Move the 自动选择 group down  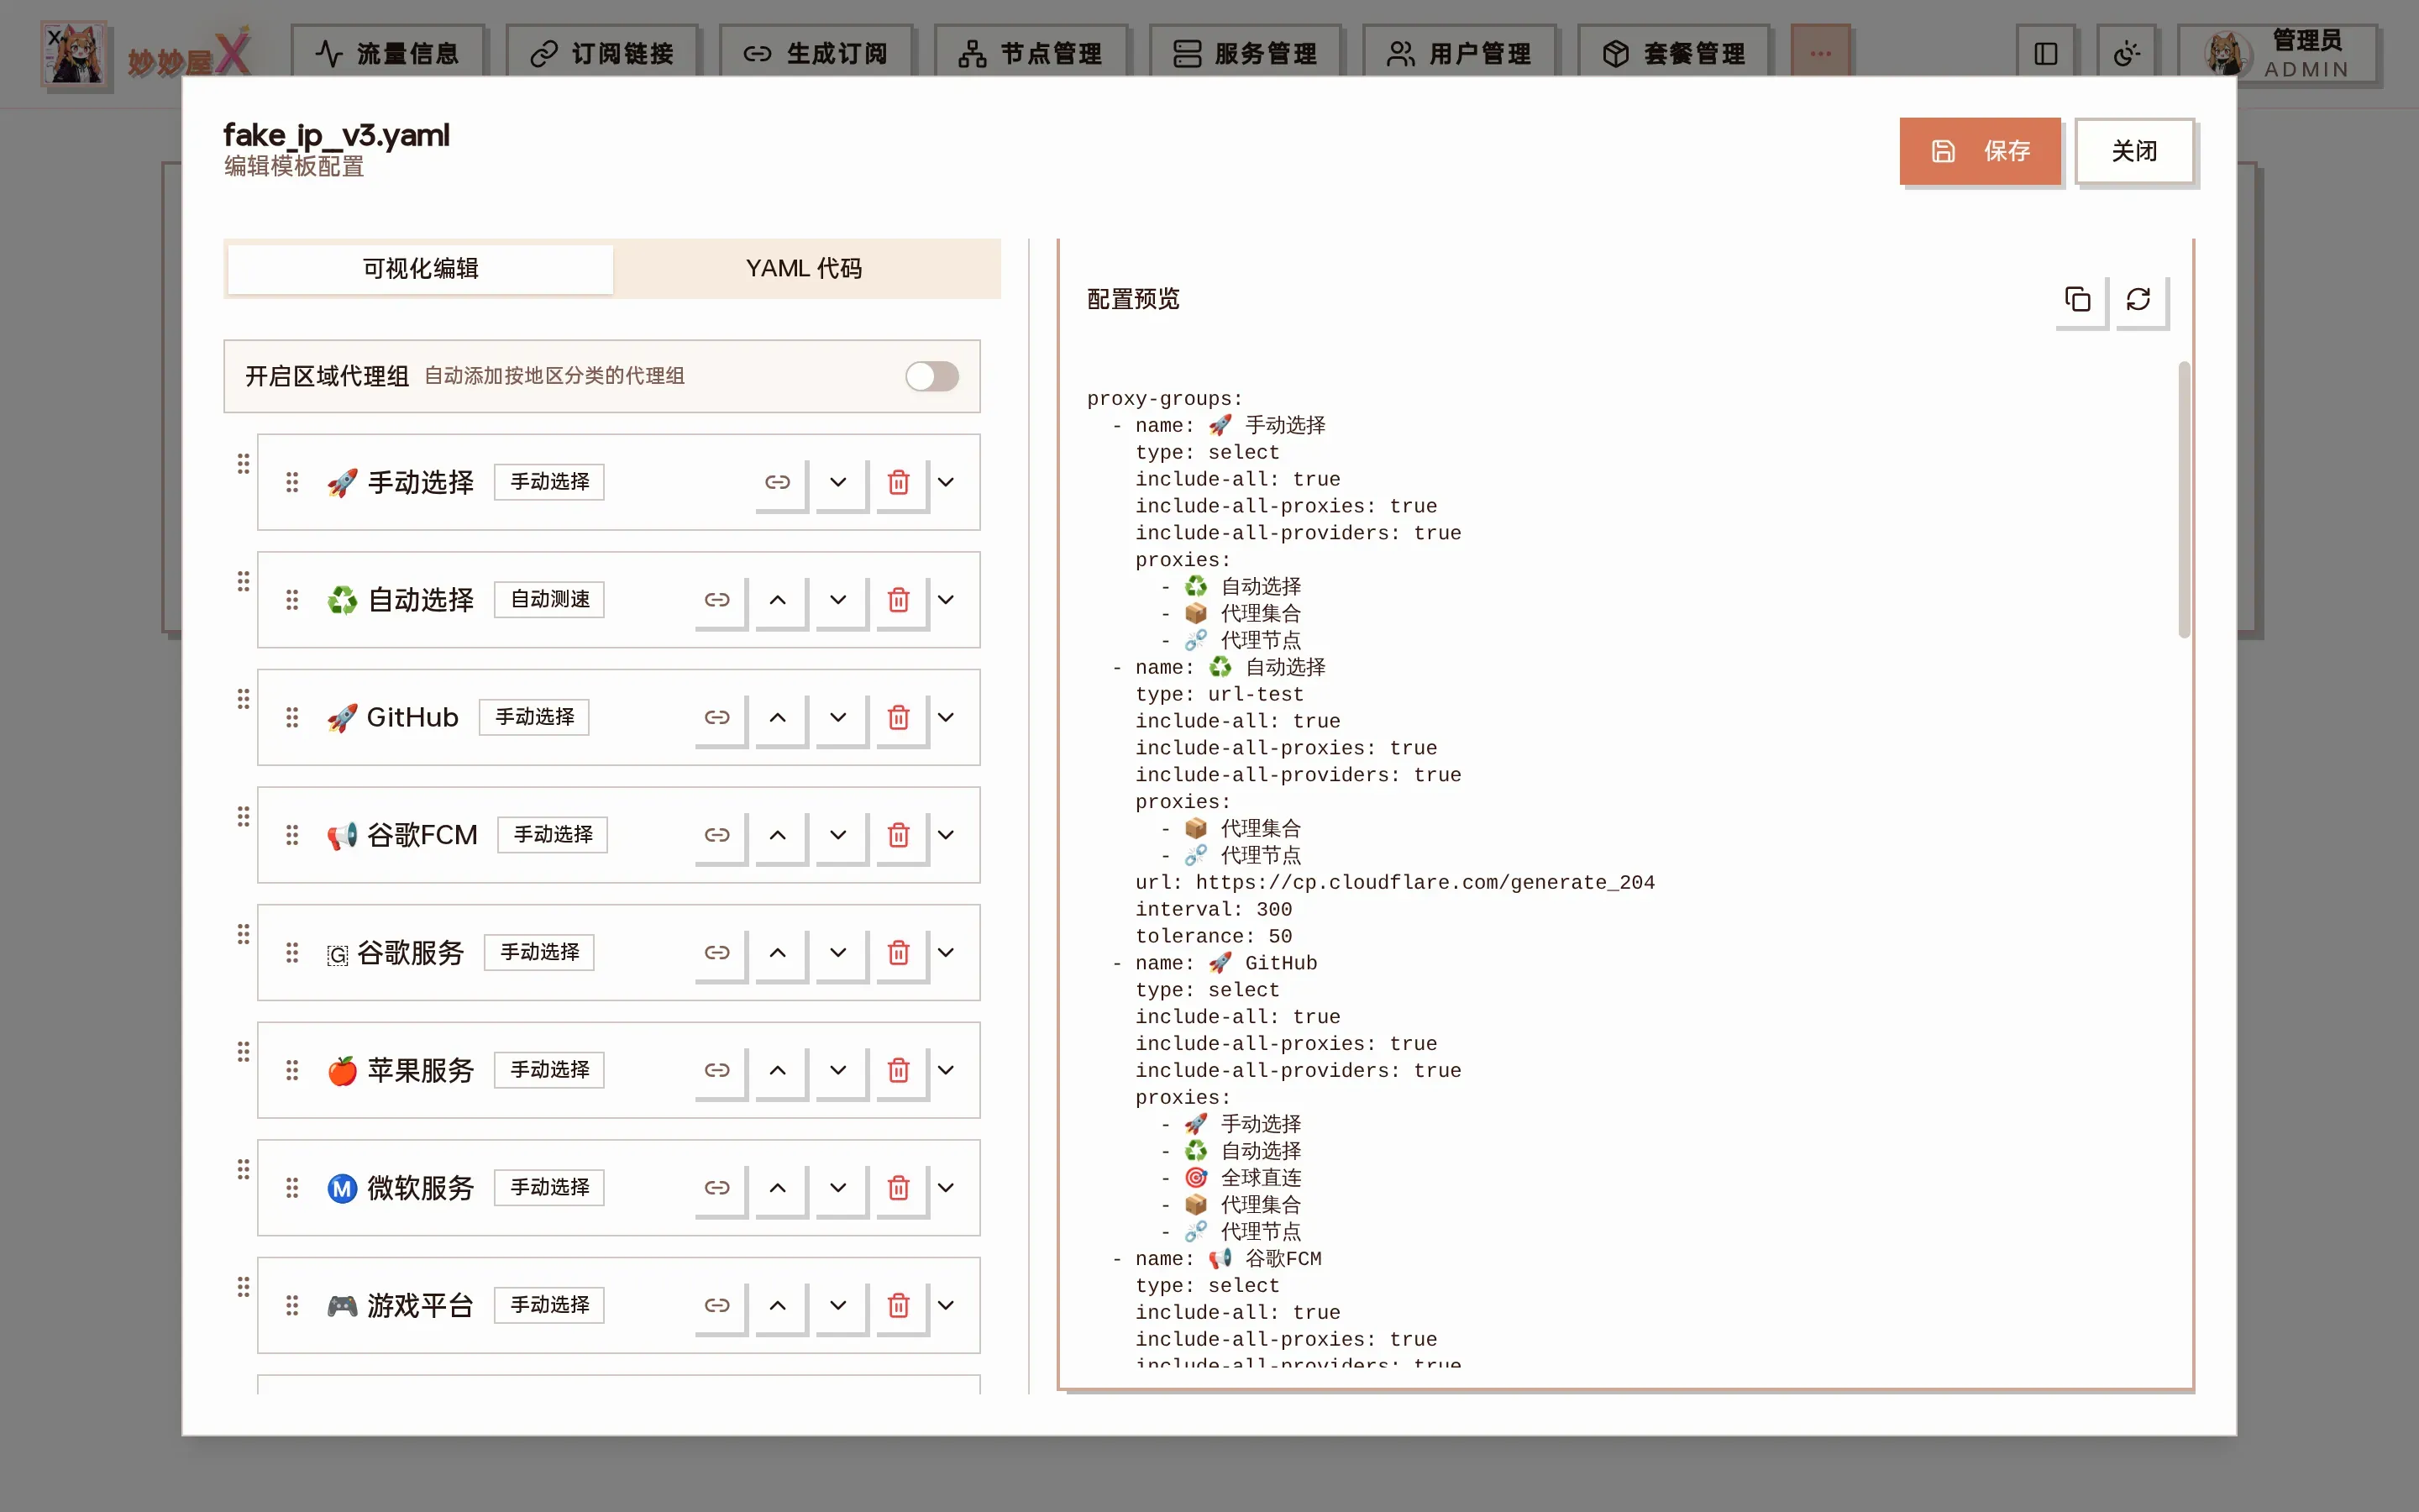pyautogui.click(x=838, y=600)
